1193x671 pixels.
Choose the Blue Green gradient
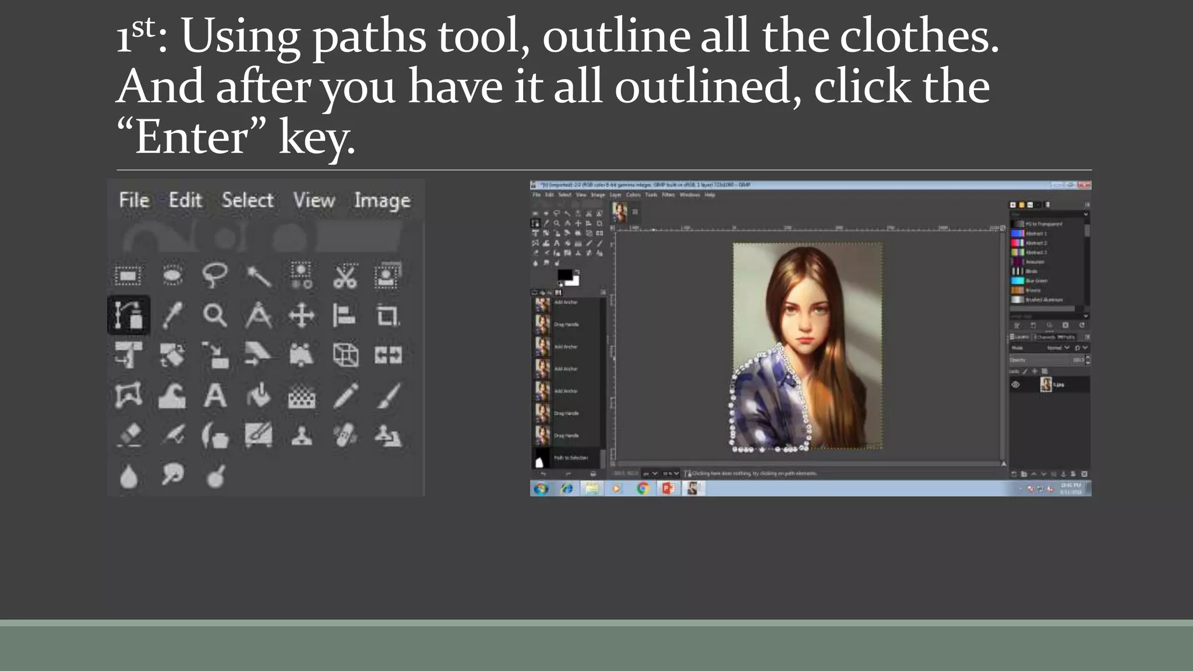tap(1047, 281)
